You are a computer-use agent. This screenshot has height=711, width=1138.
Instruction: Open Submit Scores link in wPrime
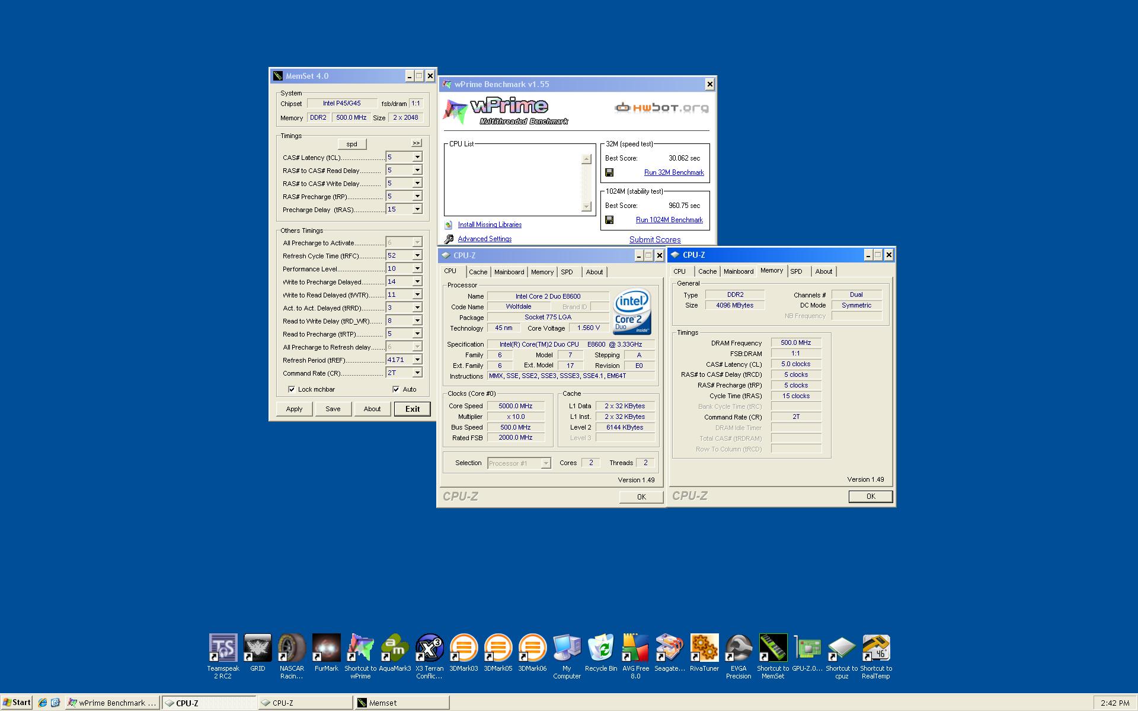click(655, 239)
